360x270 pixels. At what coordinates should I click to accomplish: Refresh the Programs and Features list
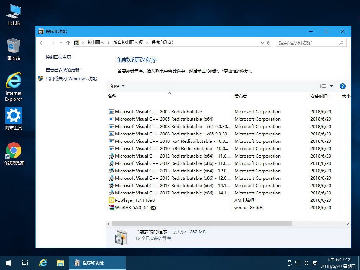click(x=268, y=43)
